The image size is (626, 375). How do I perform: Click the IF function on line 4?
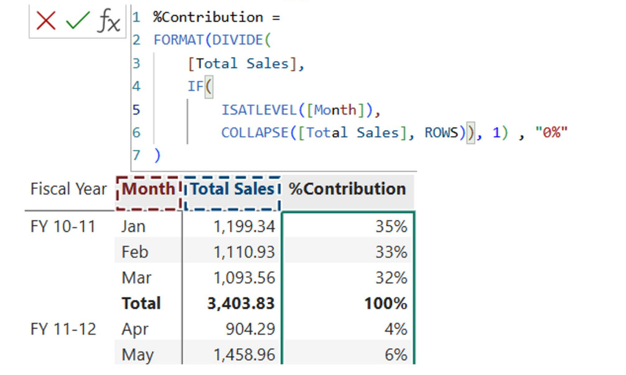(x=195, y=86)
